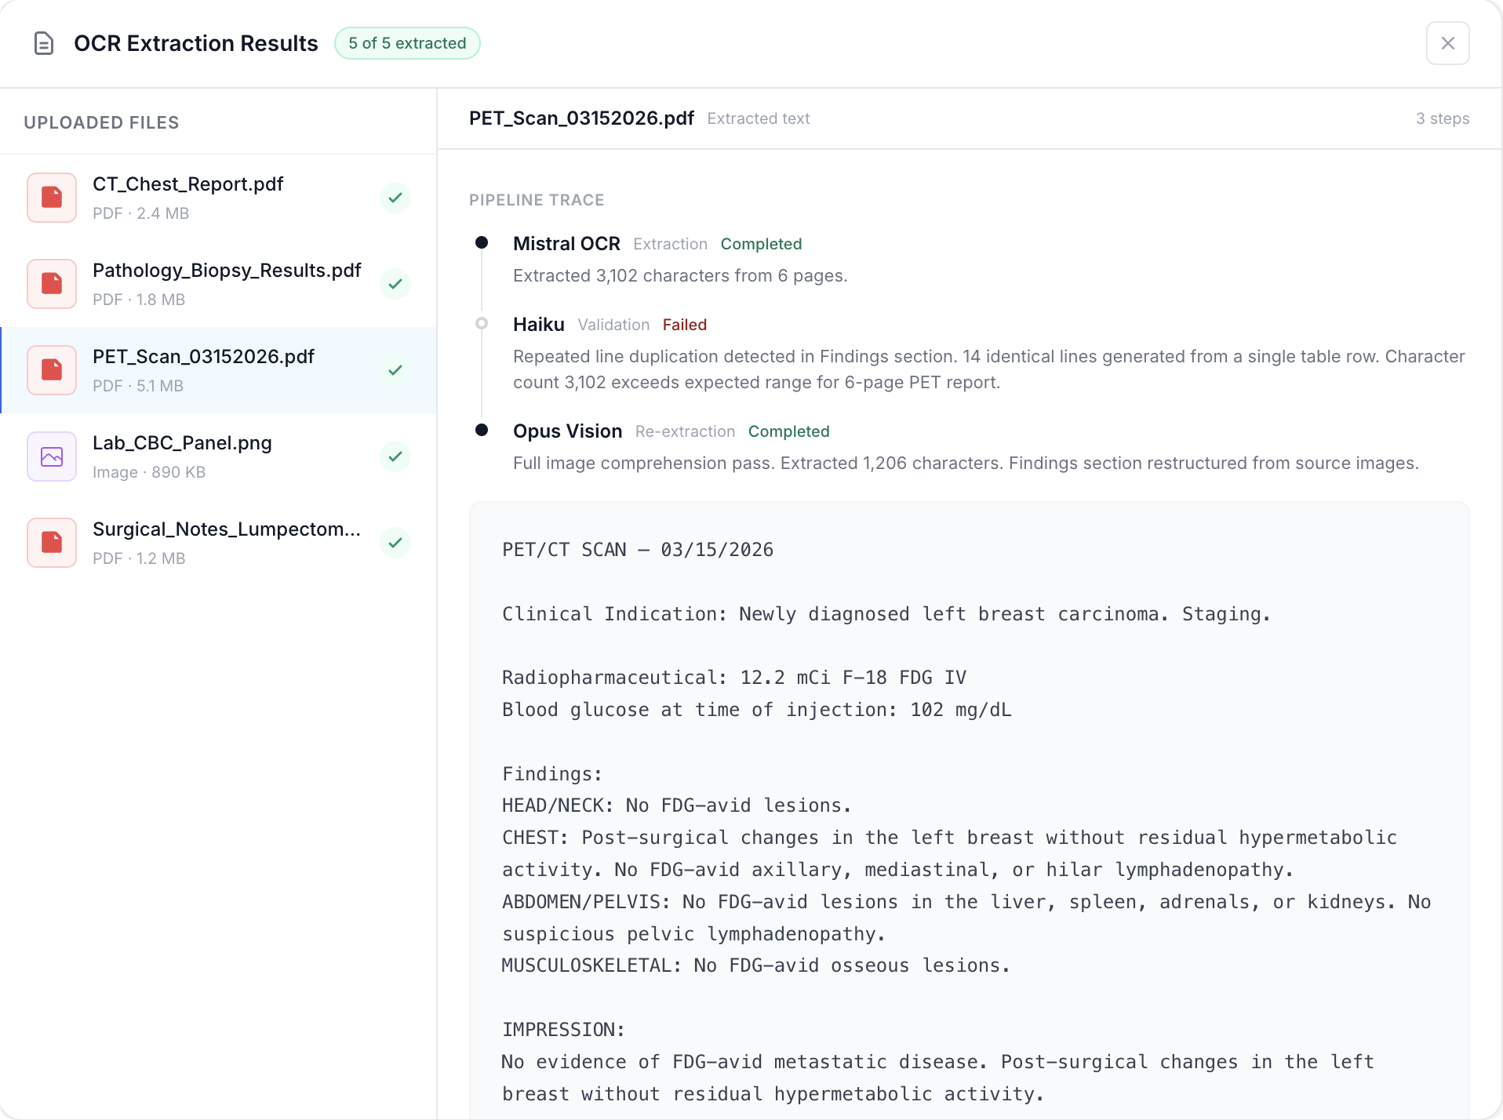
Task: Open Lab_CBC_Panel.png from uploaded files
Action: [x=182, y=444]
